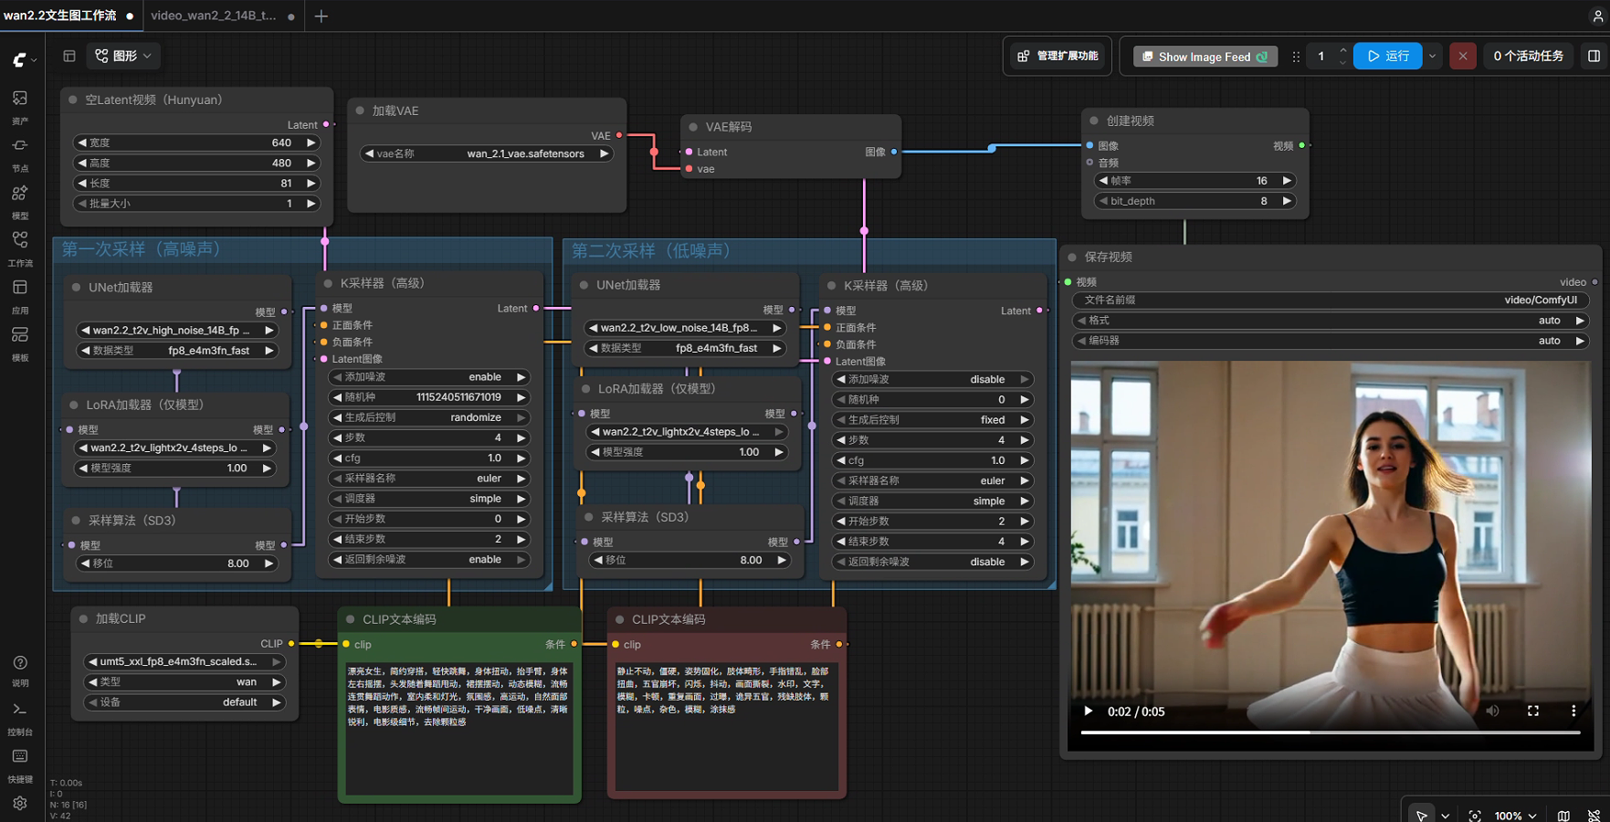This screenshot has width=1610, height=822.
Task: Open video options three-dot menu
Action: click(1573, 711)
